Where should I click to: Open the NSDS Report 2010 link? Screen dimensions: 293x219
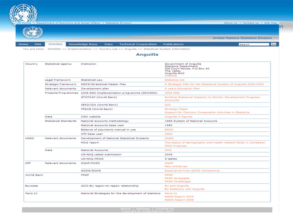[x=179, y=197]
